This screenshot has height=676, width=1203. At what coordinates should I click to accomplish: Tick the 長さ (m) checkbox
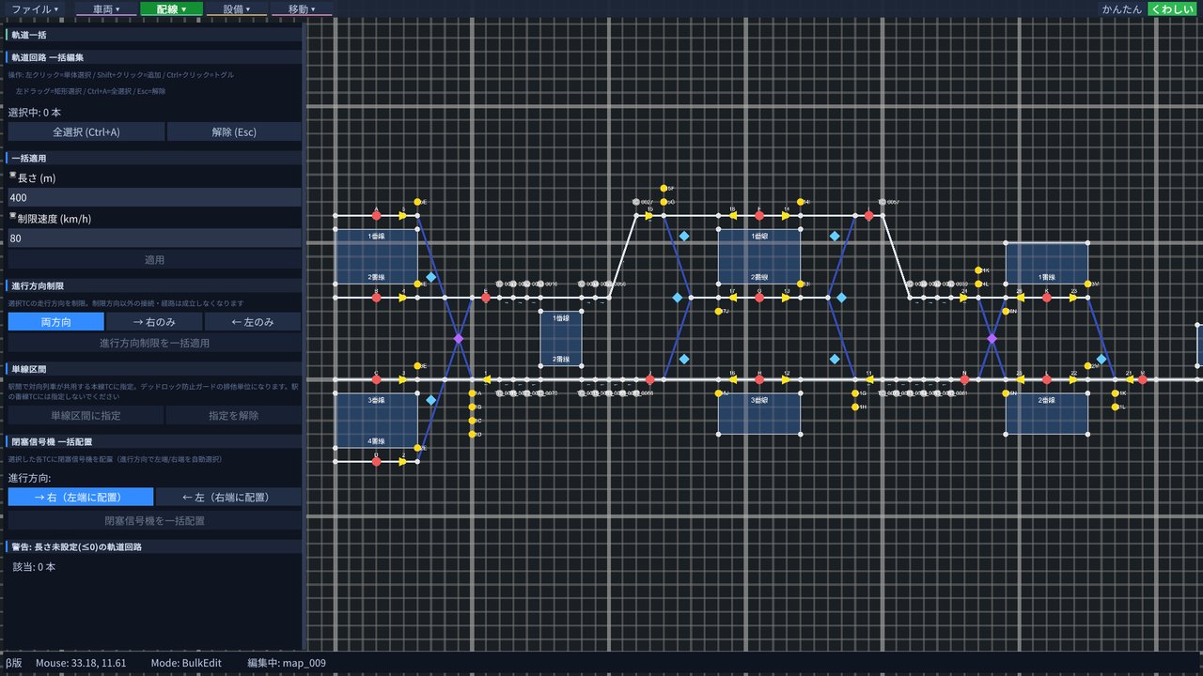(12, 176)
